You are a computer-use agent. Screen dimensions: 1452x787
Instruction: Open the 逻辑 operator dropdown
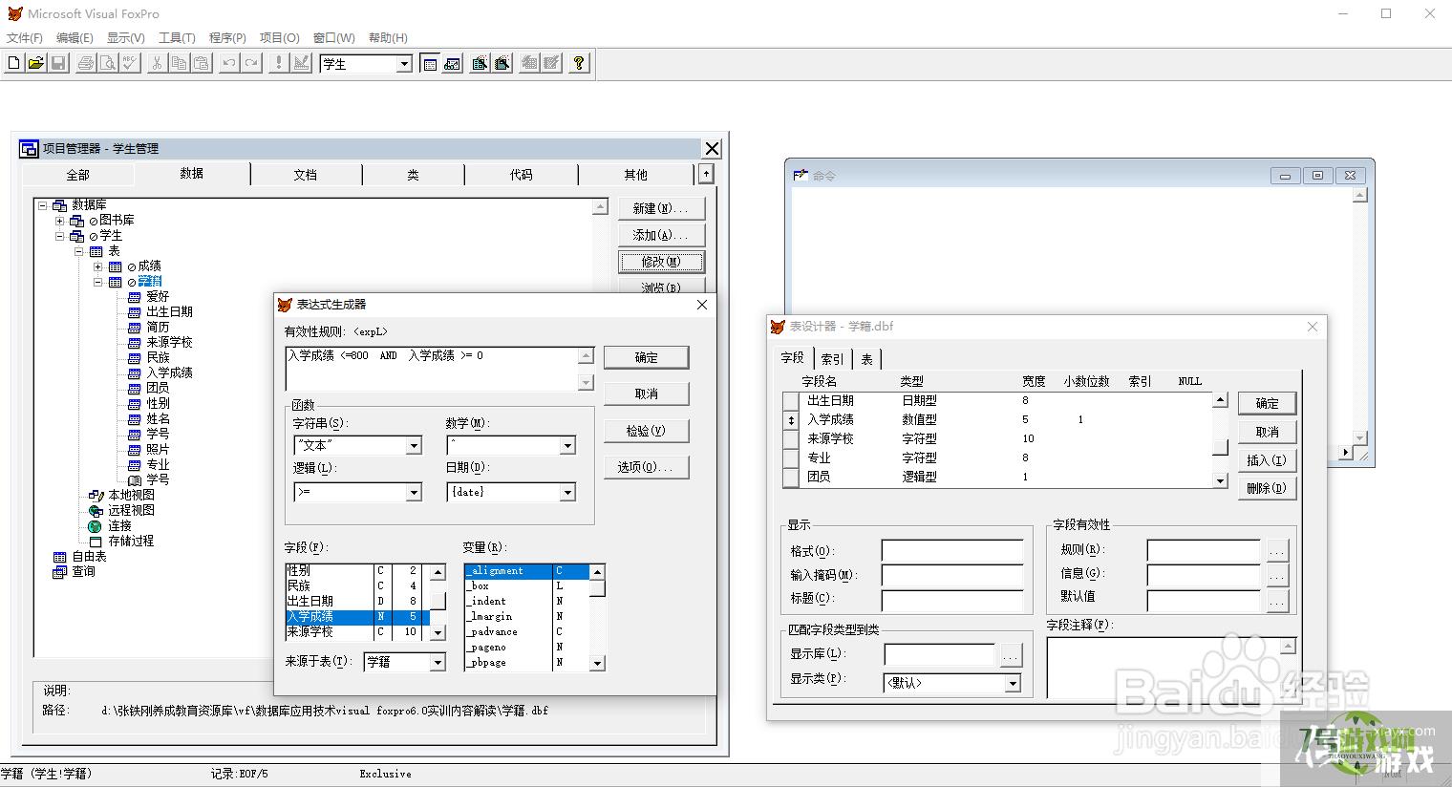click(x=414, y=493)
